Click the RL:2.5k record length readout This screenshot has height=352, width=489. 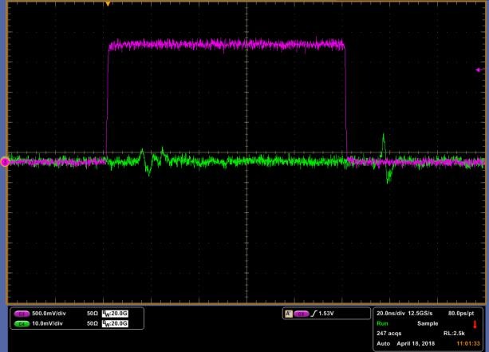[454, 334]
